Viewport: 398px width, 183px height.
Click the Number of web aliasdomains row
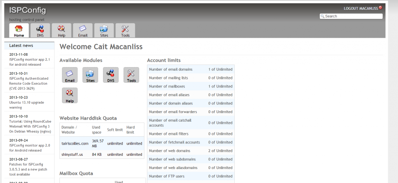coord(190,168)
